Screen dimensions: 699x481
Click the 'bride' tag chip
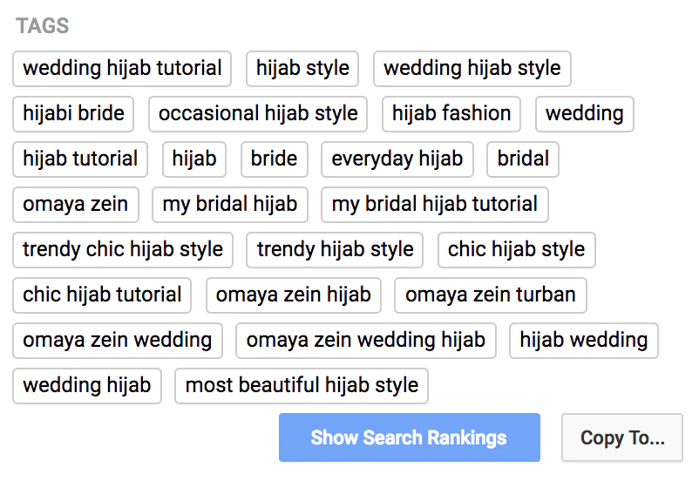click(x=274, y=159)
